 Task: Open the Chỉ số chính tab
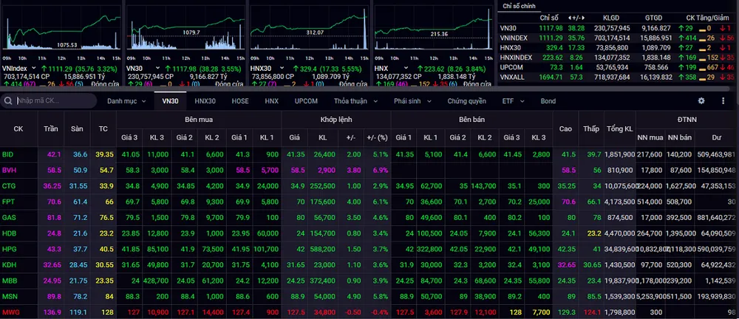coord(518,5)
